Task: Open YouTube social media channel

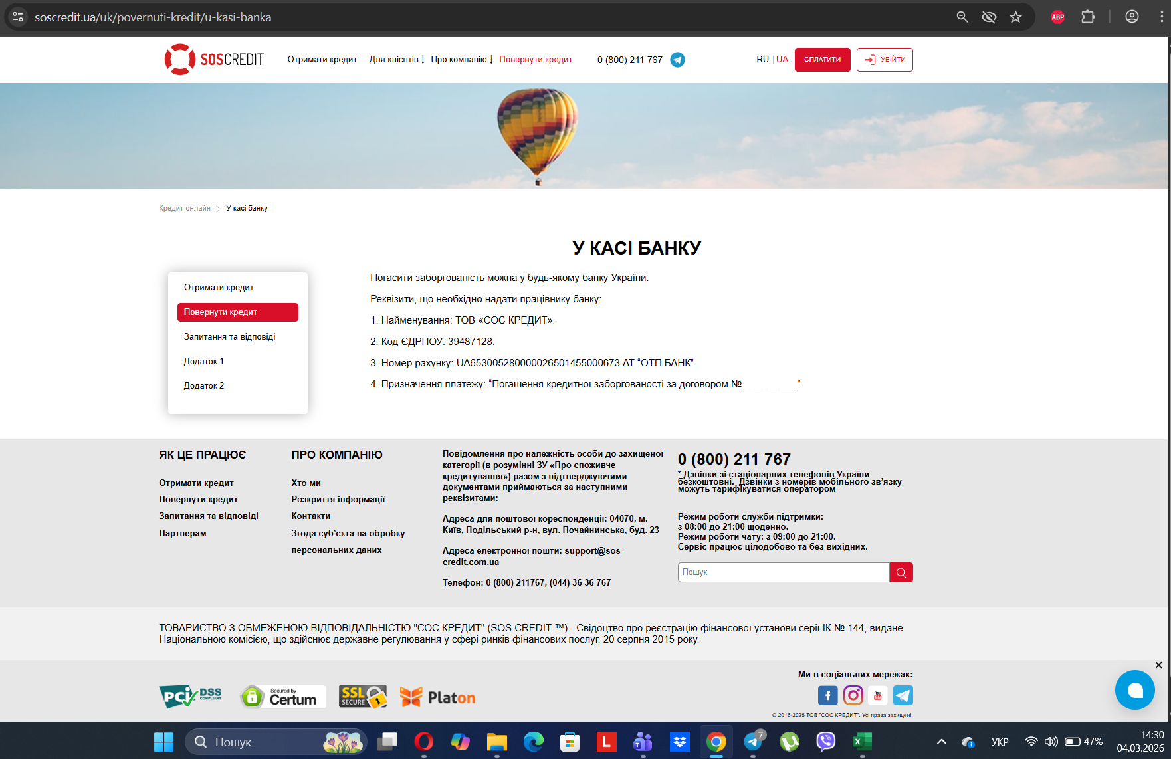Action: pyautogui.click(x=878, y=695)
